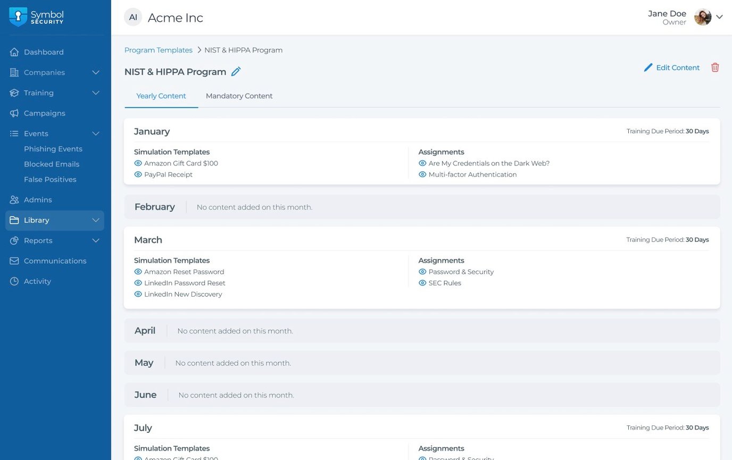This screenshot has height=460, width=732.
Task: View the Activity log icon
Action: point(14,281)
